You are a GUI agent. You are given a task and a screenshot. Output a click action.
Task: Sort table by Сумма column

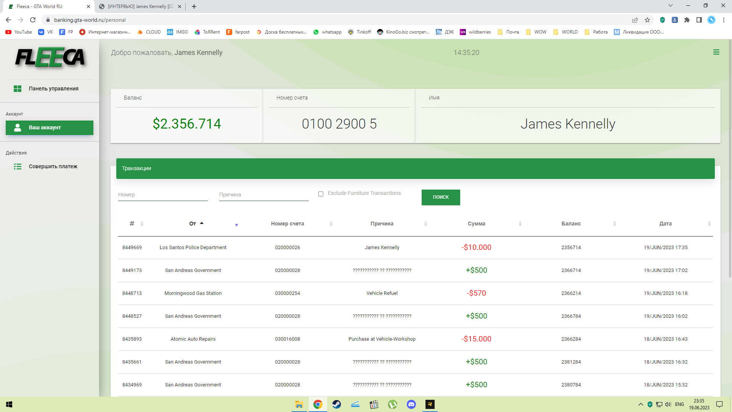477,224
